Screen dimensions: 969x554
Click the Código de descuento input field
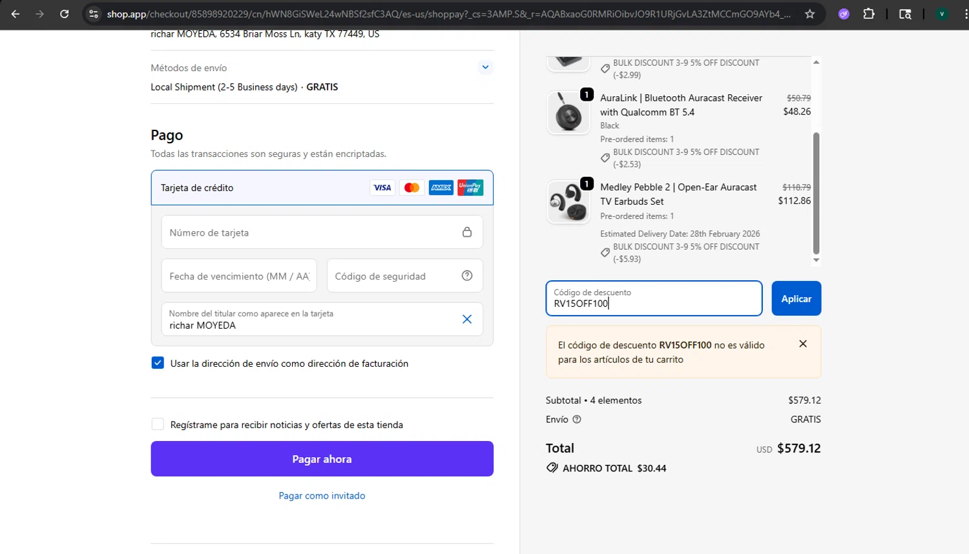654,298
